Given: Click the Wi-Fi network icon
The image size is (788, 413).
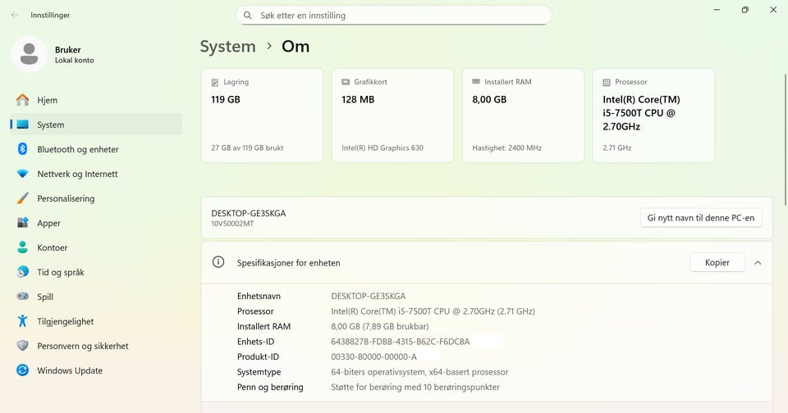Looking at the screenshot, I should coord(23,174).
